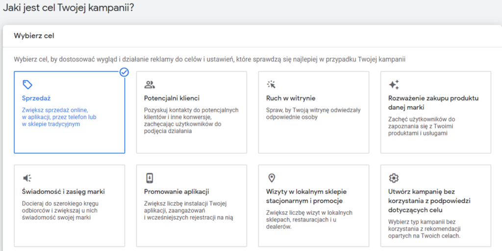The width and height of the screenshot is (502, 251).
Task: Toggle the blue checkmark on the Sprzedaż card
Action: coord(124,72)
